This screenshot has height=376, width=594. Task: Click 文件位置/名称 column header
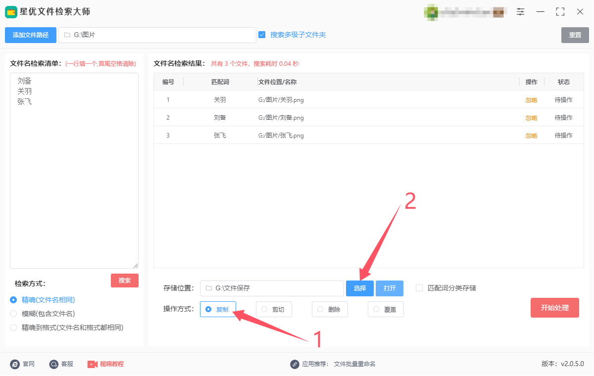pyautogui.click(x=278, y=82)
